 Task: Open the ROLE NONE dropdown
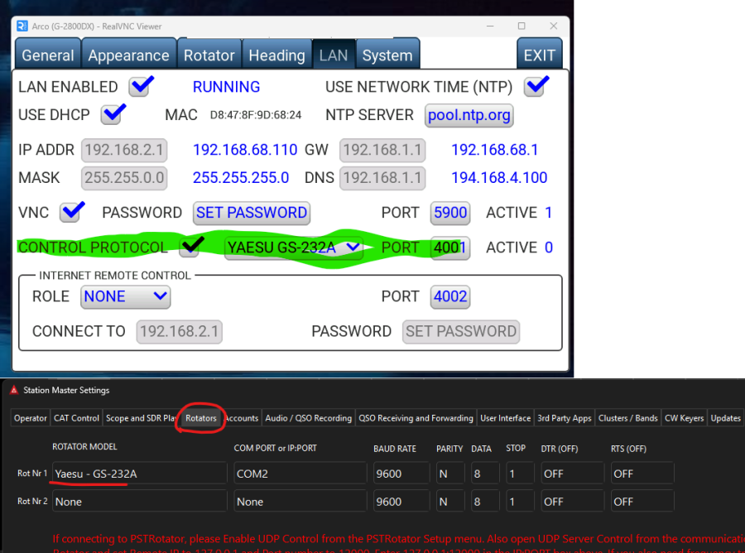pyautogui.click(x=126, y=296)
